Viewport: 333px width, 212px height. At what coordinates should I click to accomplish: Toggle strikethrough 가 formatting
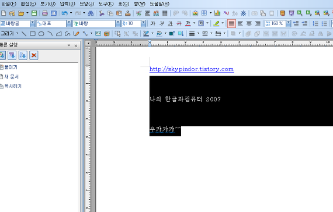[x=179, y=23]
